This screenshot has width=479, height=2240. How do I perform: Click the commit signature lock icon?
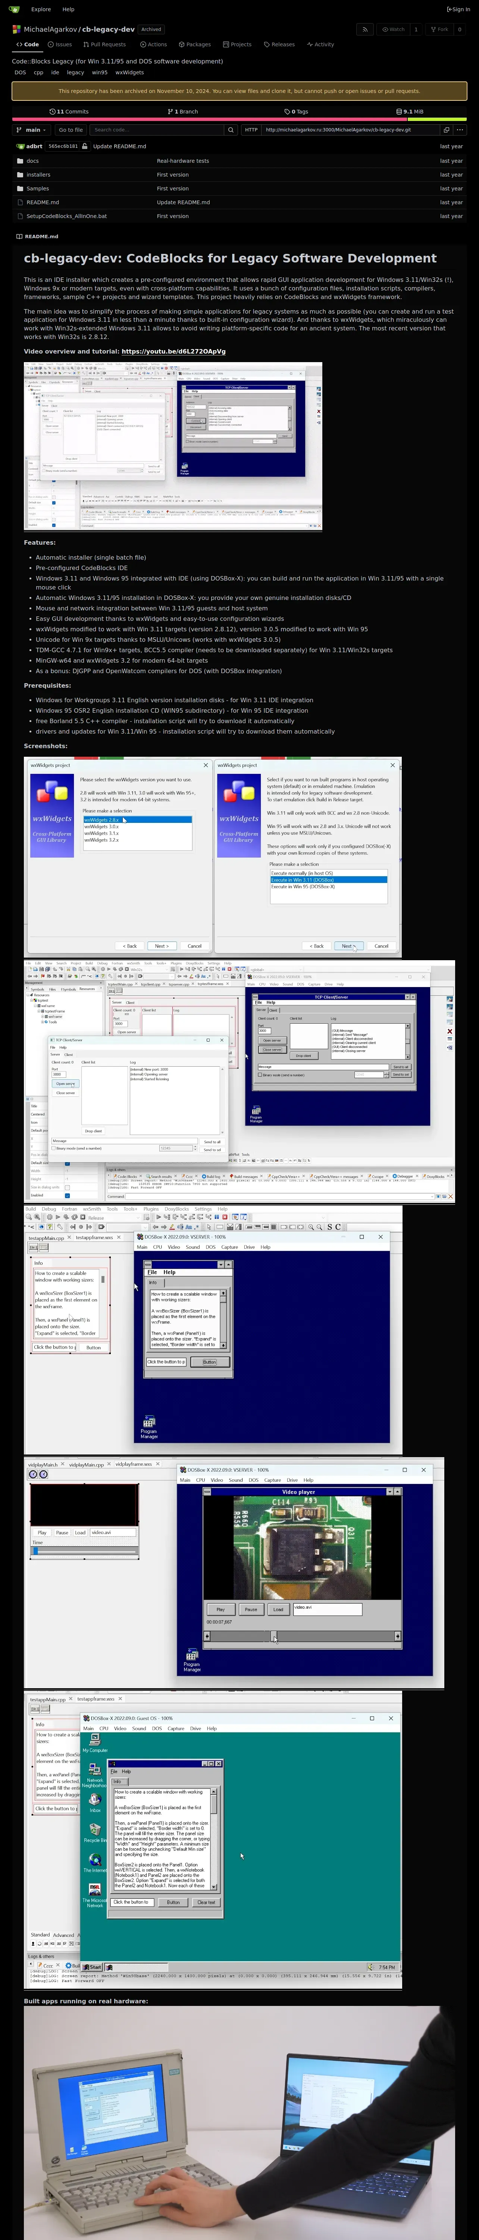click(x=84, y=146)
